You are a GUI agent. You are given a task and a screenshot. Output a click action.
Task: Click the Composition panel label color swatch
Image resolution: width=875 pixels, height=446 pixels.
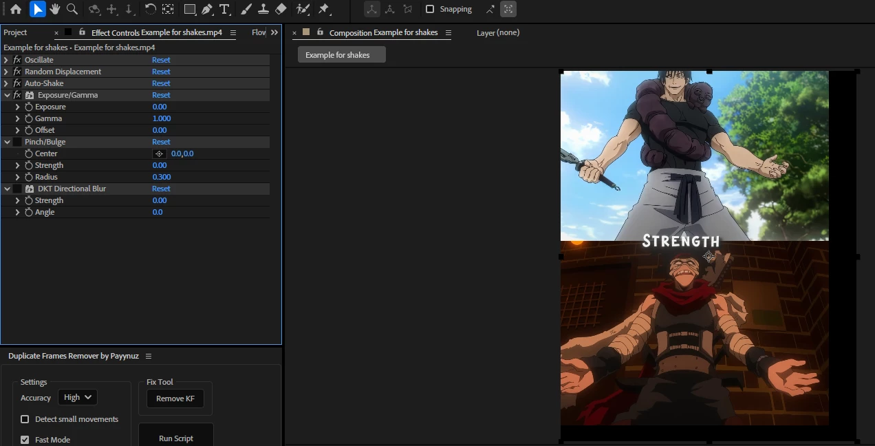(306, 32)
